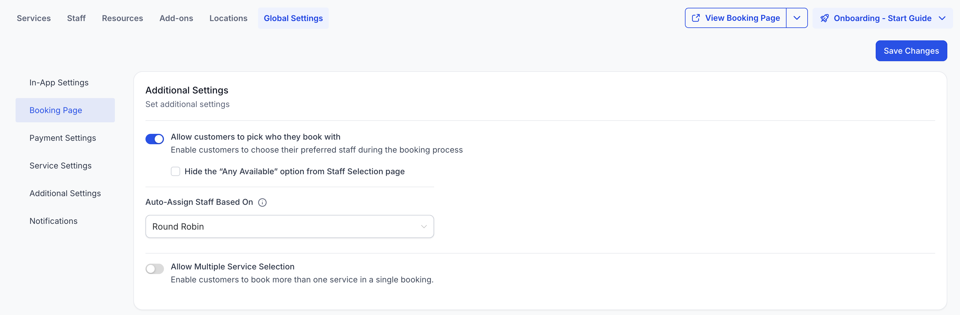This screenshot has height=315, width=960.
Task: Enable Allow Multiple Service Selection toggle
Action: pyautogui.click(x=155, y=269)
